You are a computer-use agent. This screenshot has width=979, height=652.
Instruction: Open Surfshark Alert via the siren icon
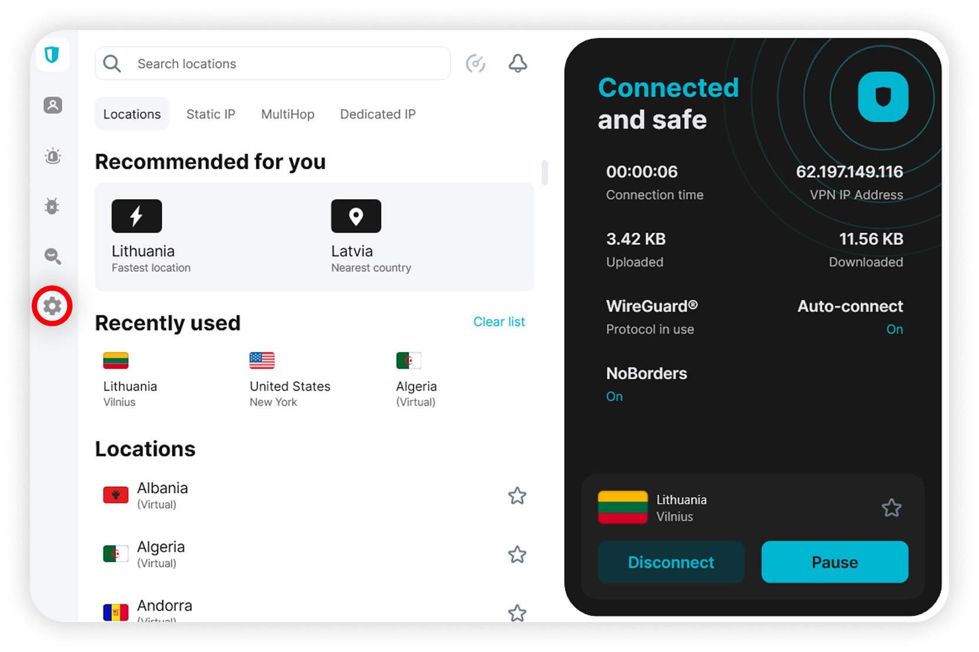52,156
